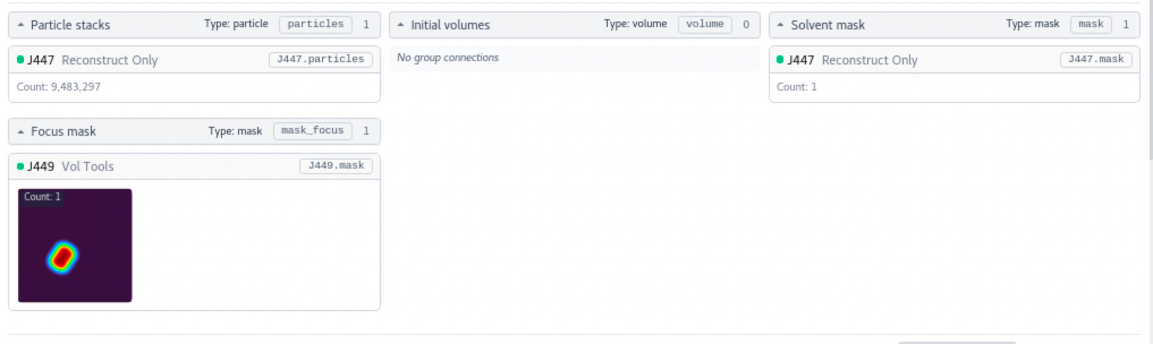Click green status dot of J449 Vol Tools
Screen dimensions: 1153x344
pyautogui.click(x=20, y=166)
